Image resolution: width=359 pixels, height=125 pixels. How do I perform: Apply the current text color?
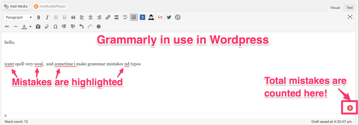coord(24,26)
